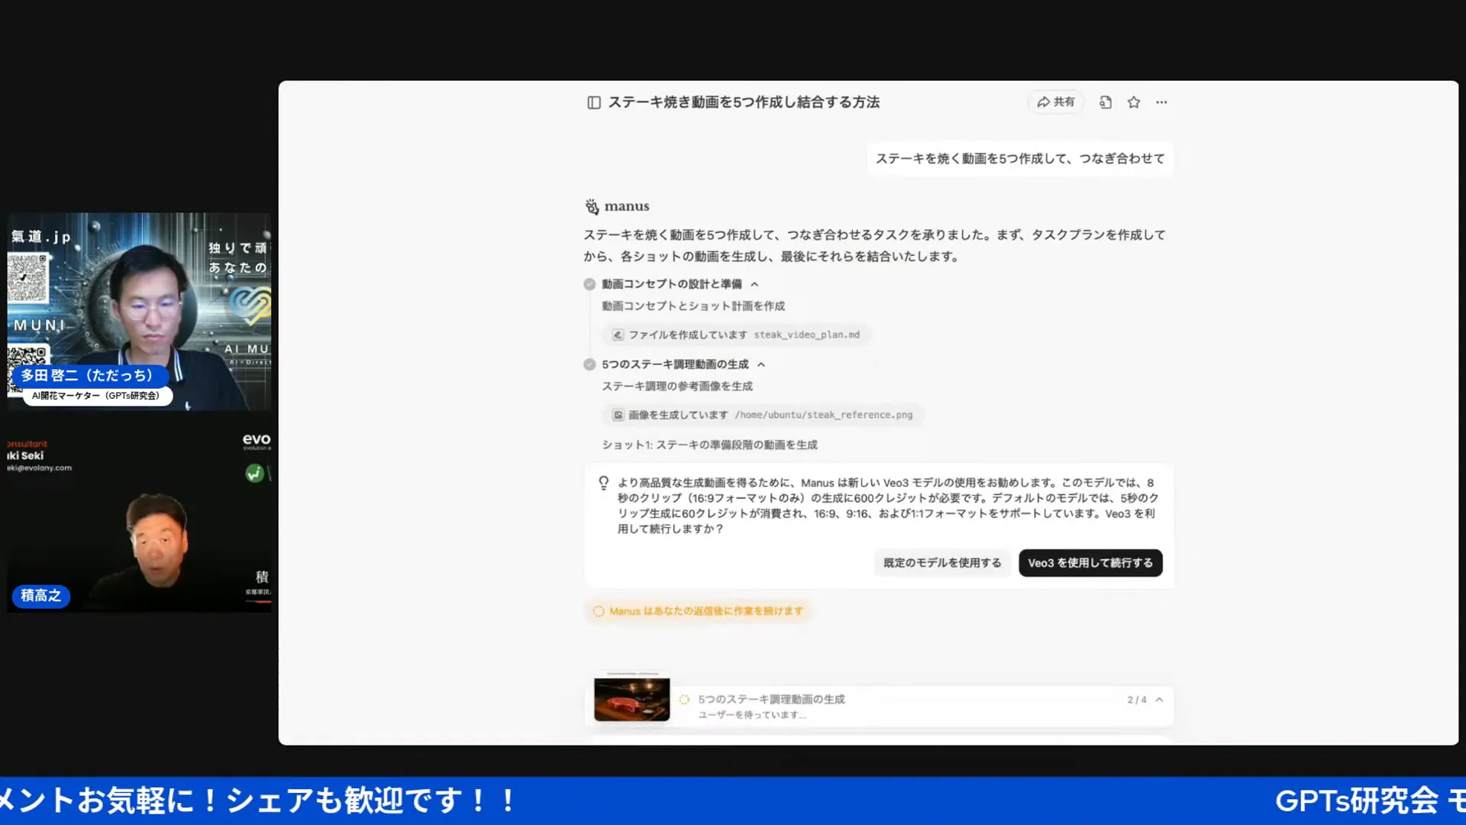Click the completed check icon for 動画コンセプトの設計と準備
This screenshot has height=825, width=1466.
click(x=589, y=284)
